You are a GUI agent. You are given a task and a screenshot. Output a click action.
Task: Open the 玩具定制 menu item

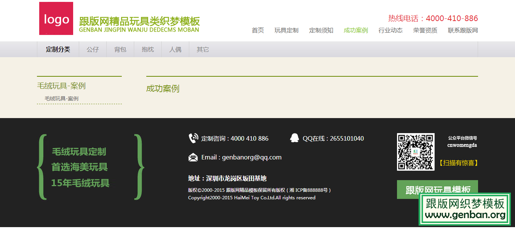coord(286,30)
